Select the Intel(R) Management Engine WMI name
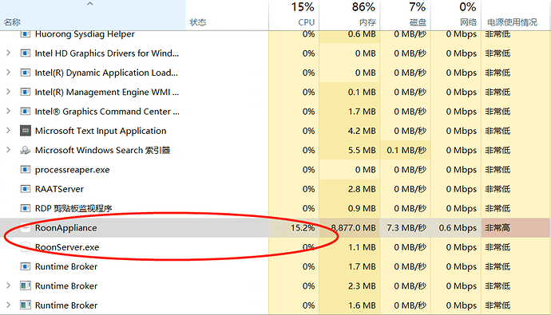551x315 pixels. [107, 92]
